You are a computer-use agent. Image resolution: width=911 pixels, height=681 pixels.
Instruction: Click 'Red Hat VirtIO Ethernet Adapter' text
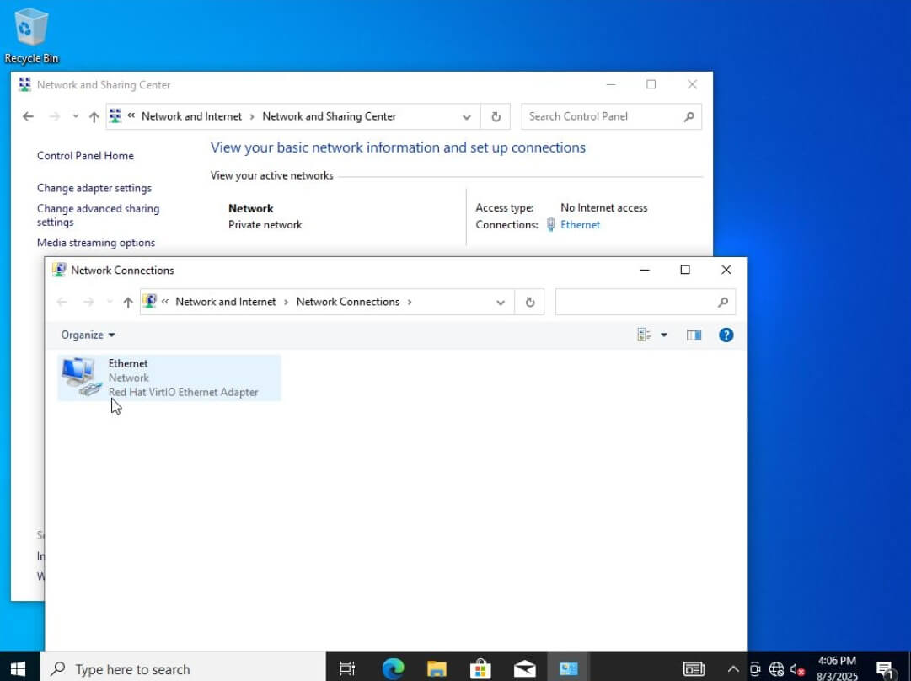click(x=184, y=392)
